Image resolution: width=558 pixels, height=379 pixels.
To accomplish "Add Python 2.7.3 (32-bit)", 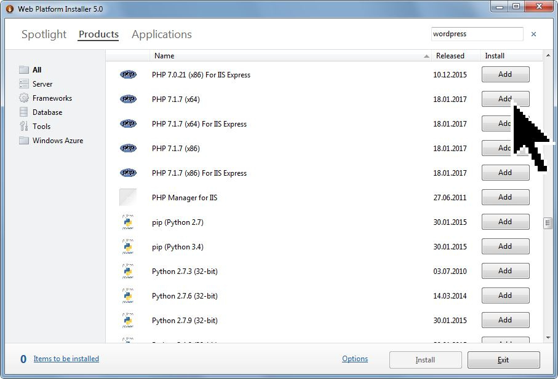I will [x=505, y=271].
